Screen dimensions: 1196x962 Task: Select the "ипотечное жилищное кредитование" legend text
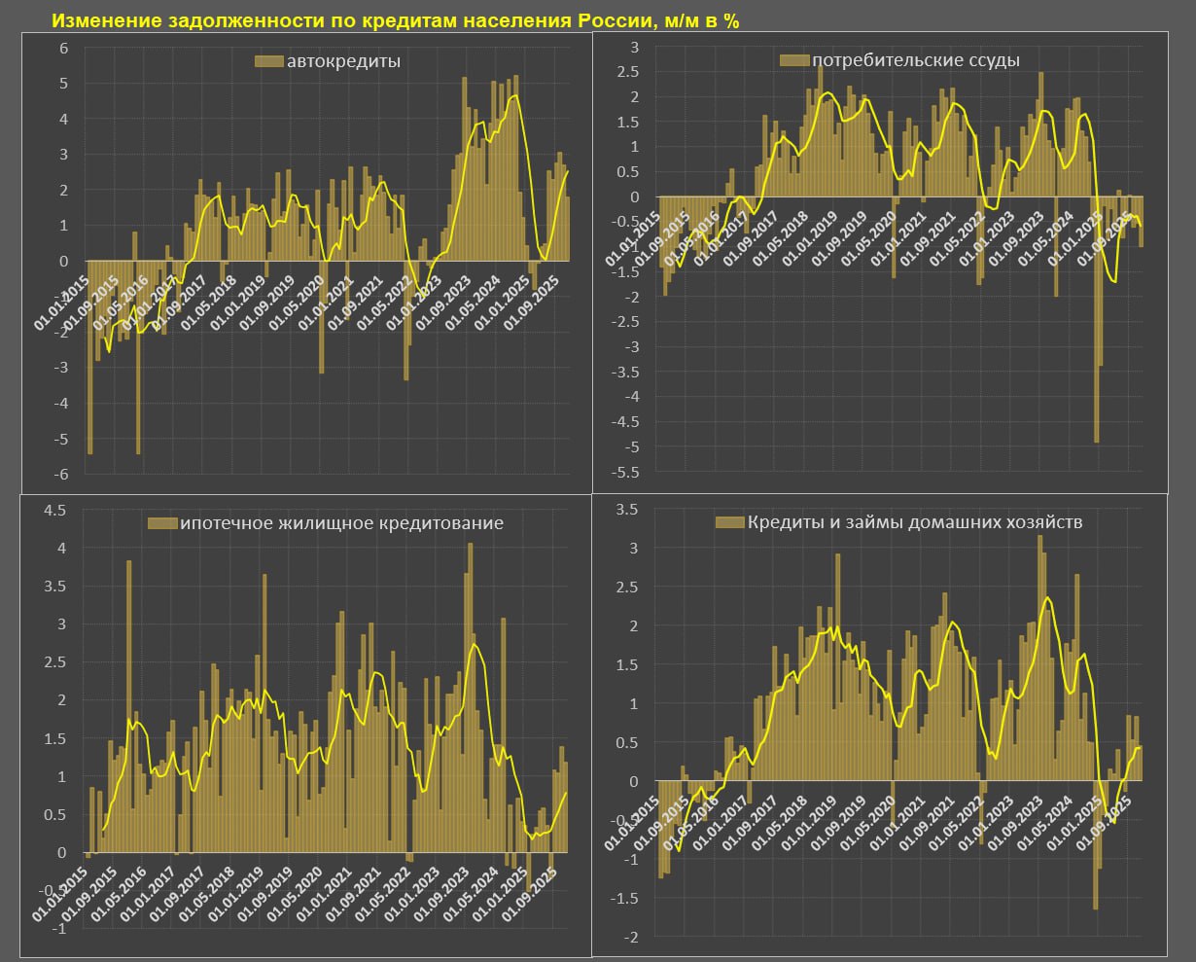coord(339,523)
